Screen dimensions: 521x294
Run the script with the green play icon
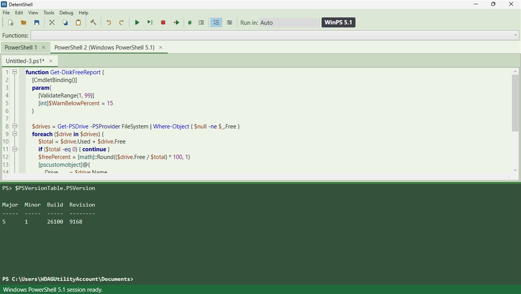pyautogui.click(x=137, y=22)
